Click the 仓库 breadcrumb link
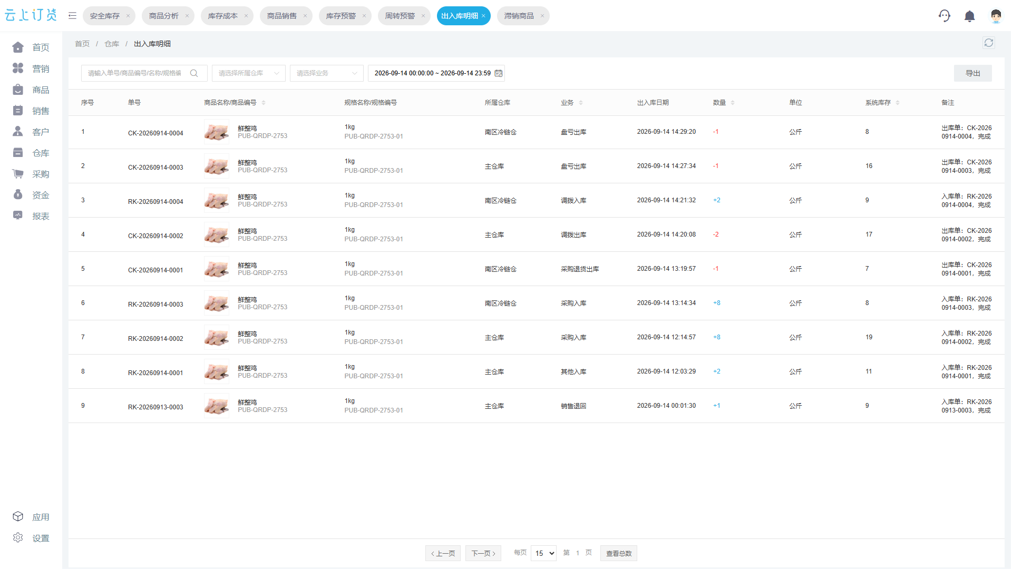The height and width of the screenshot is (569, 1012). [x=112, y=44]
